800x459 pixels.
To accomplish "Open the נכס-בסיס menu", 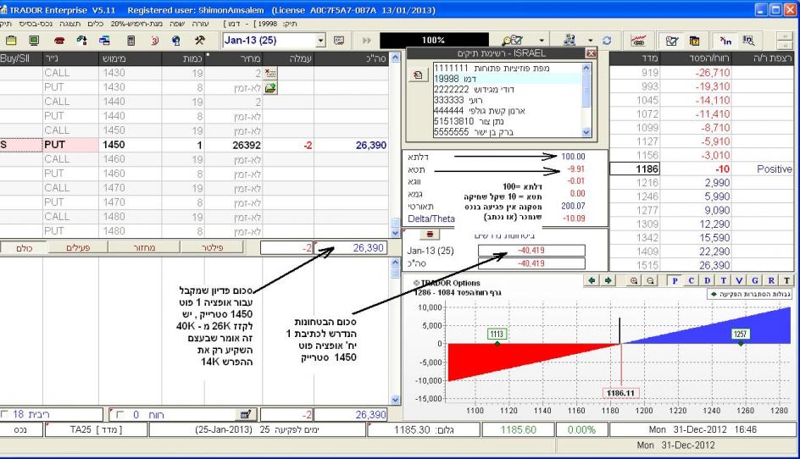I will [x=36, y=24].
